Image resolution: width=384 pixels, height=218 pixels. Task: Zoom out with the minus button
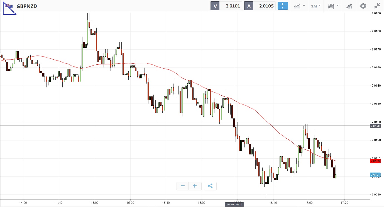click(x=183, y=186)
